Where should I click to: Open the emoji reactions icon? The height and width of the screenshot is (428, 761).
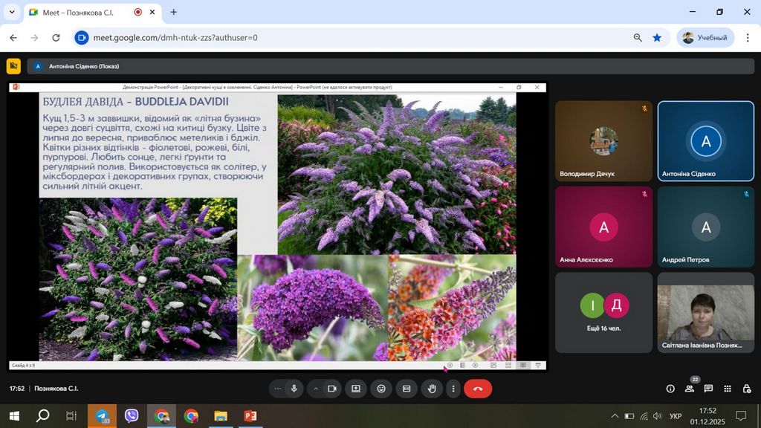[x=381, y=389]
